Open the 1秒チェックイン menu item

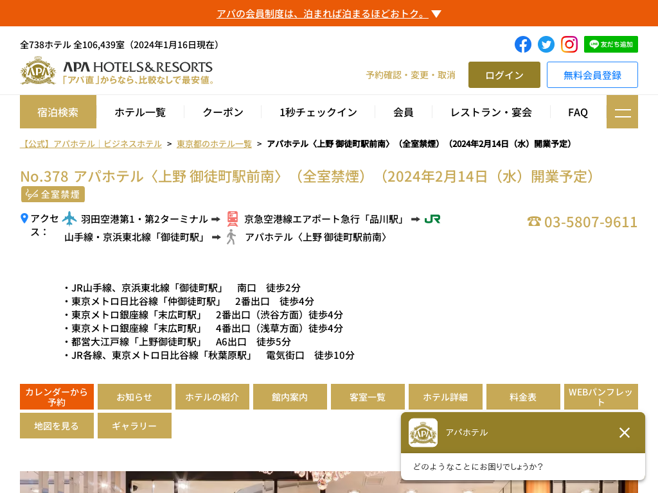coord(318,112)
